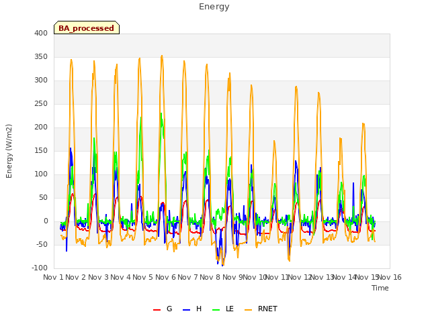Click the -50 y-axis tick label

42,244
